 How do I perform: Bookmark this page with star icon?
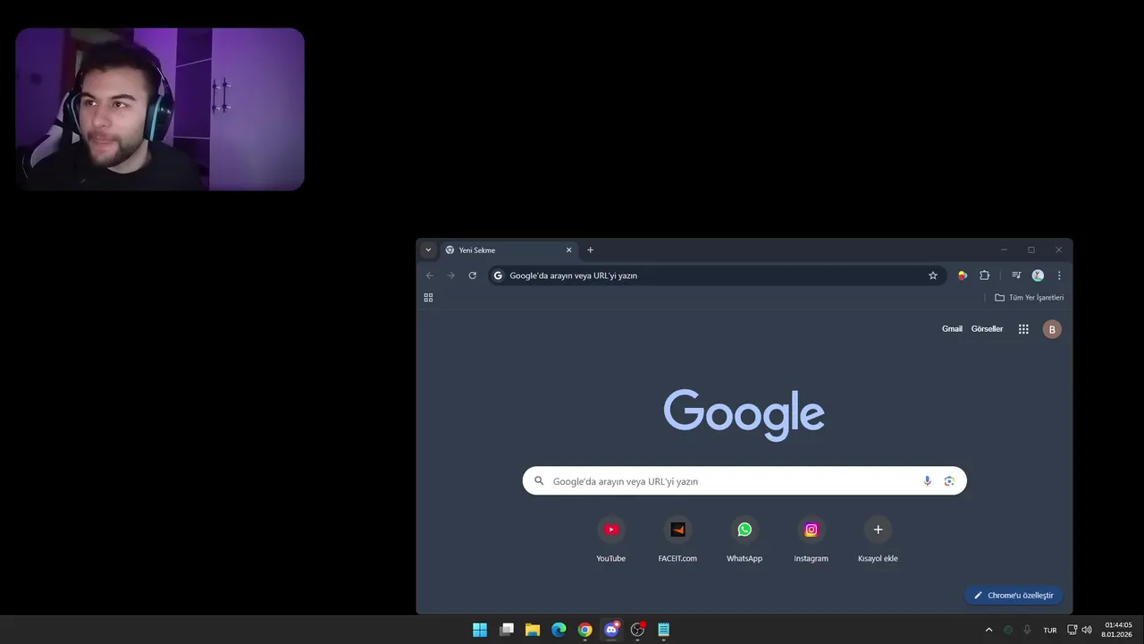tap(933, 275)
